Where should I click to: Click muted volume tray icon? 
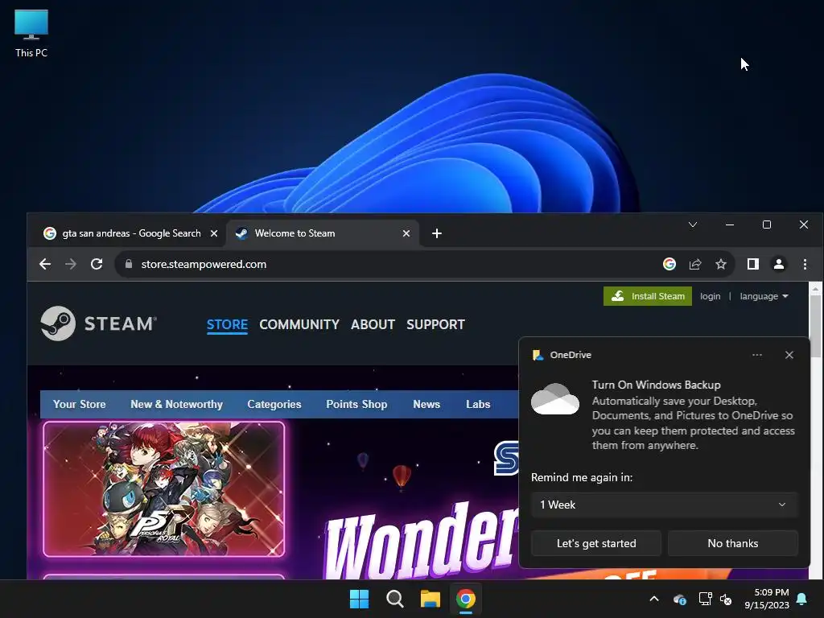point(726,599)
